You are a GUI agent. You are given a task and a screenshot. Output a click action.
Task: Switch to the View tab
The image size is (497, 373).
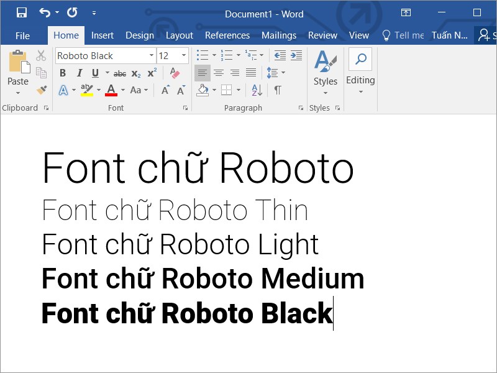(359, 35)
